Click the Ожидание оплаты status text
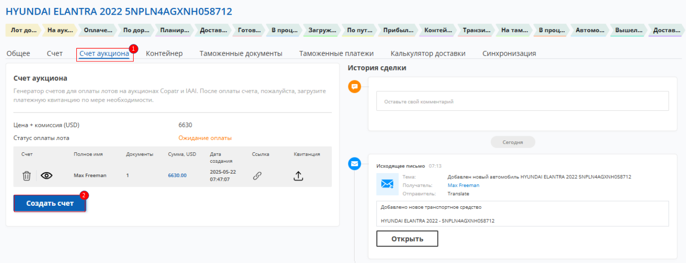 205,138
